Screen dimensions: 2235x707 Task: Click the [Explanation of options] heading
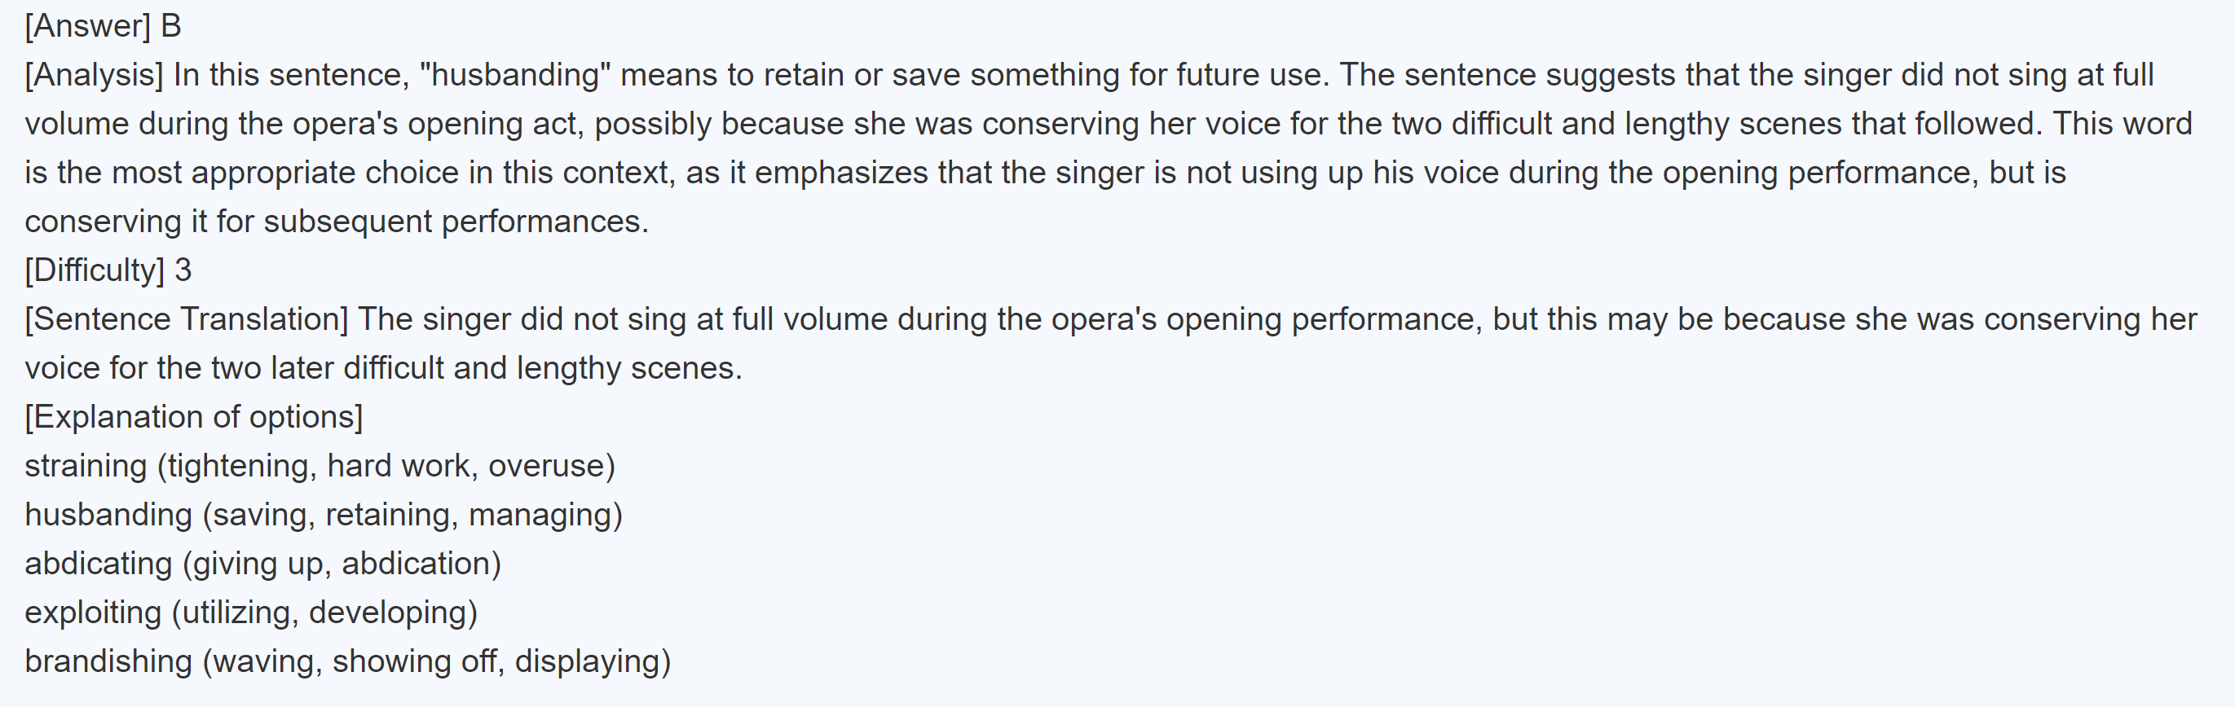[193, 417]
